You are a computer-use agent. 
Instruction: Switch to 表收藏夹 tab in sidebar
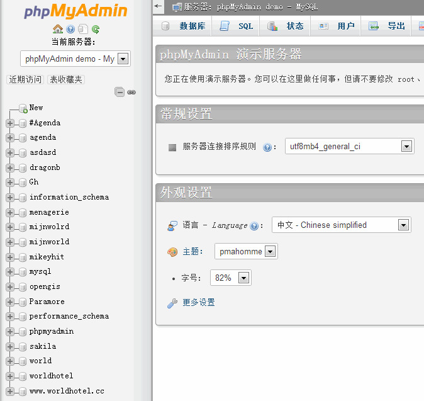tap(66, 79)
